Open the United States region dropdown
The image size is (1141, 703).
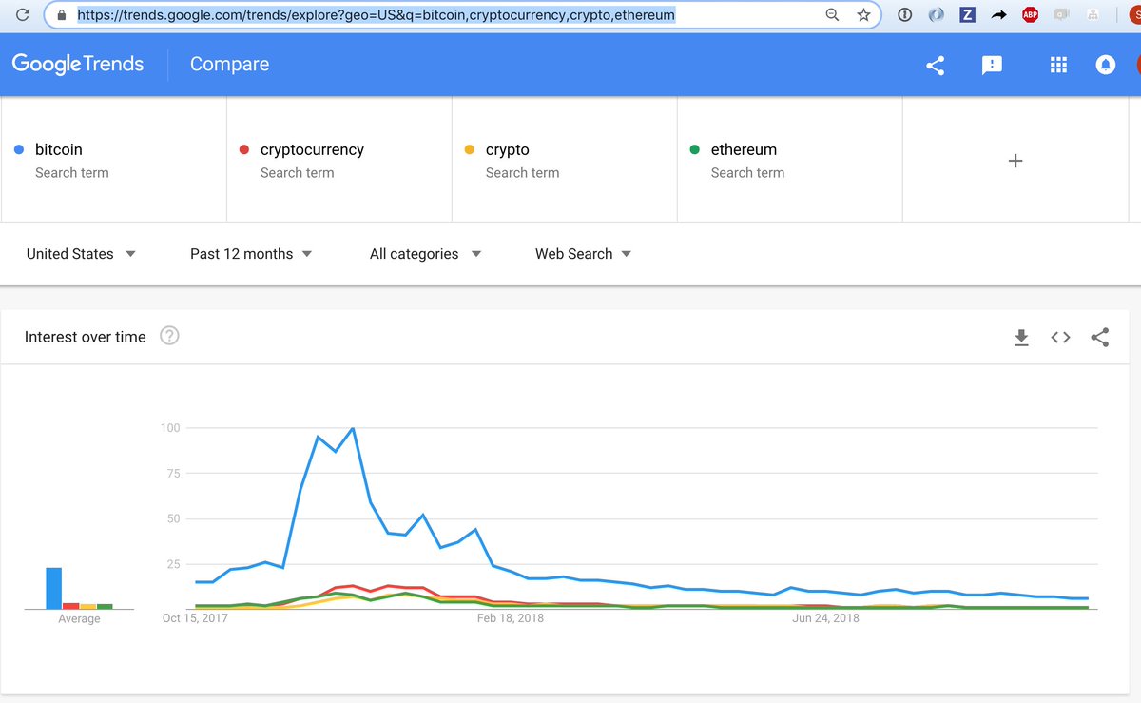(x=81, y=254)
